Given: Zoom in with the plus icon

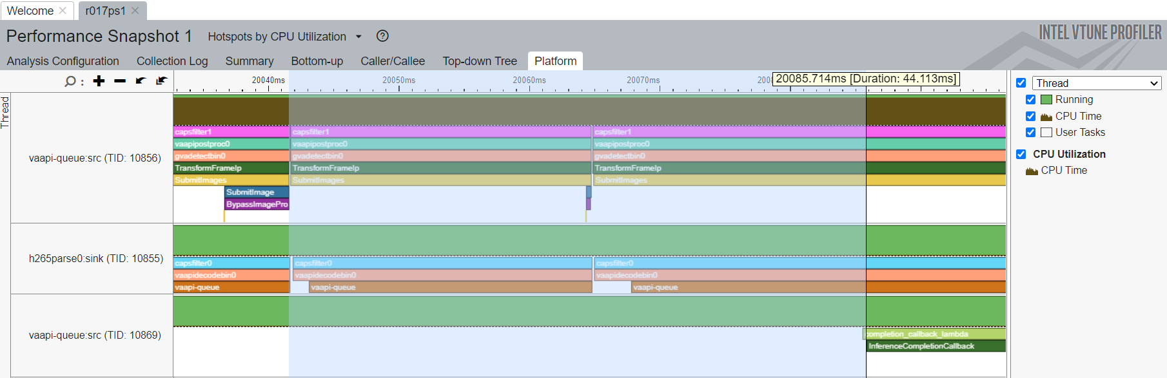Looking at the screenshot, I should [x=99, y=81].
